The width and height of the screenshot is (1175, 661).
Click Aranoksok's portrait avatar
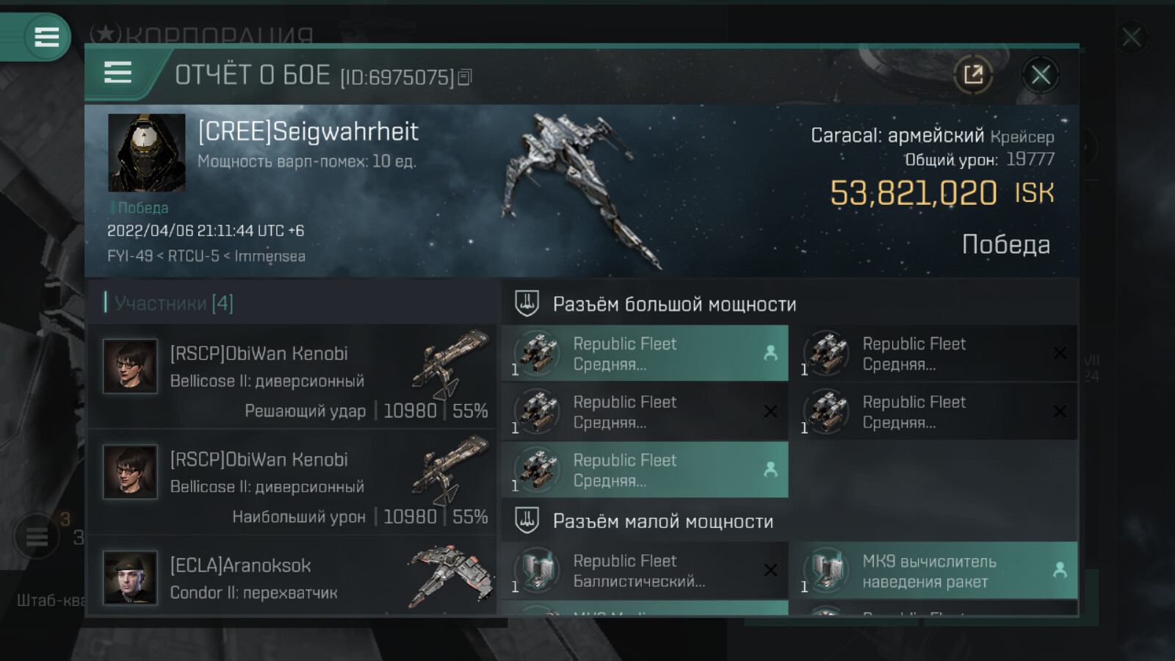coord(130,578)
